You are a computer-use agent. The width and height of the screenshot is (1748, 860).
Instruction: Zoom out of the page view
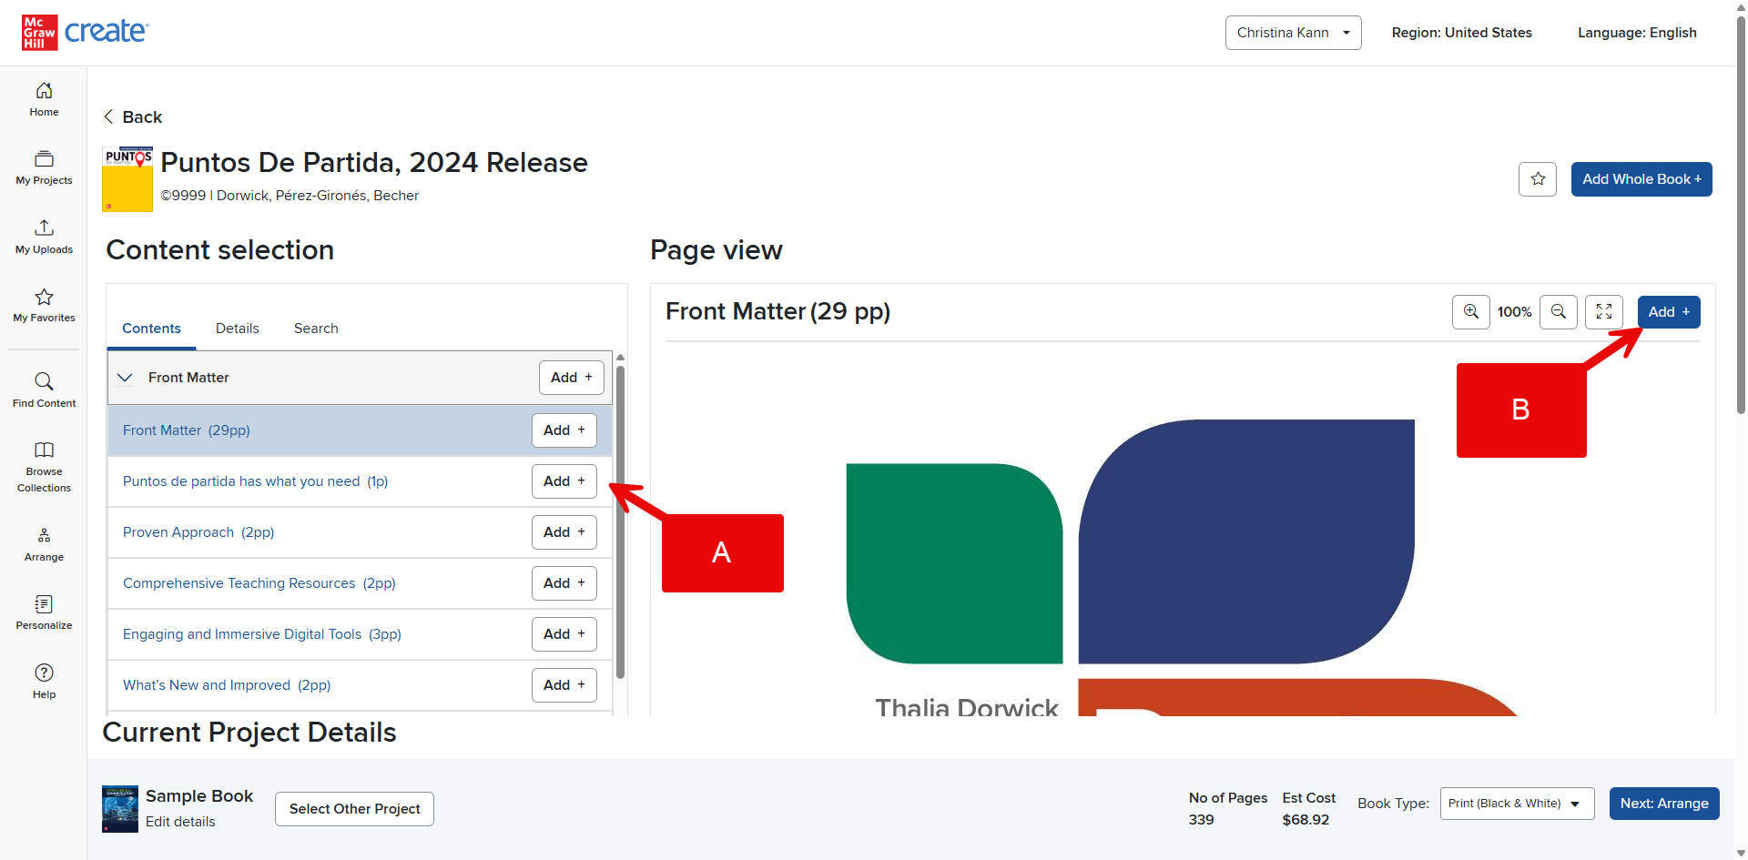[1559, 312]
